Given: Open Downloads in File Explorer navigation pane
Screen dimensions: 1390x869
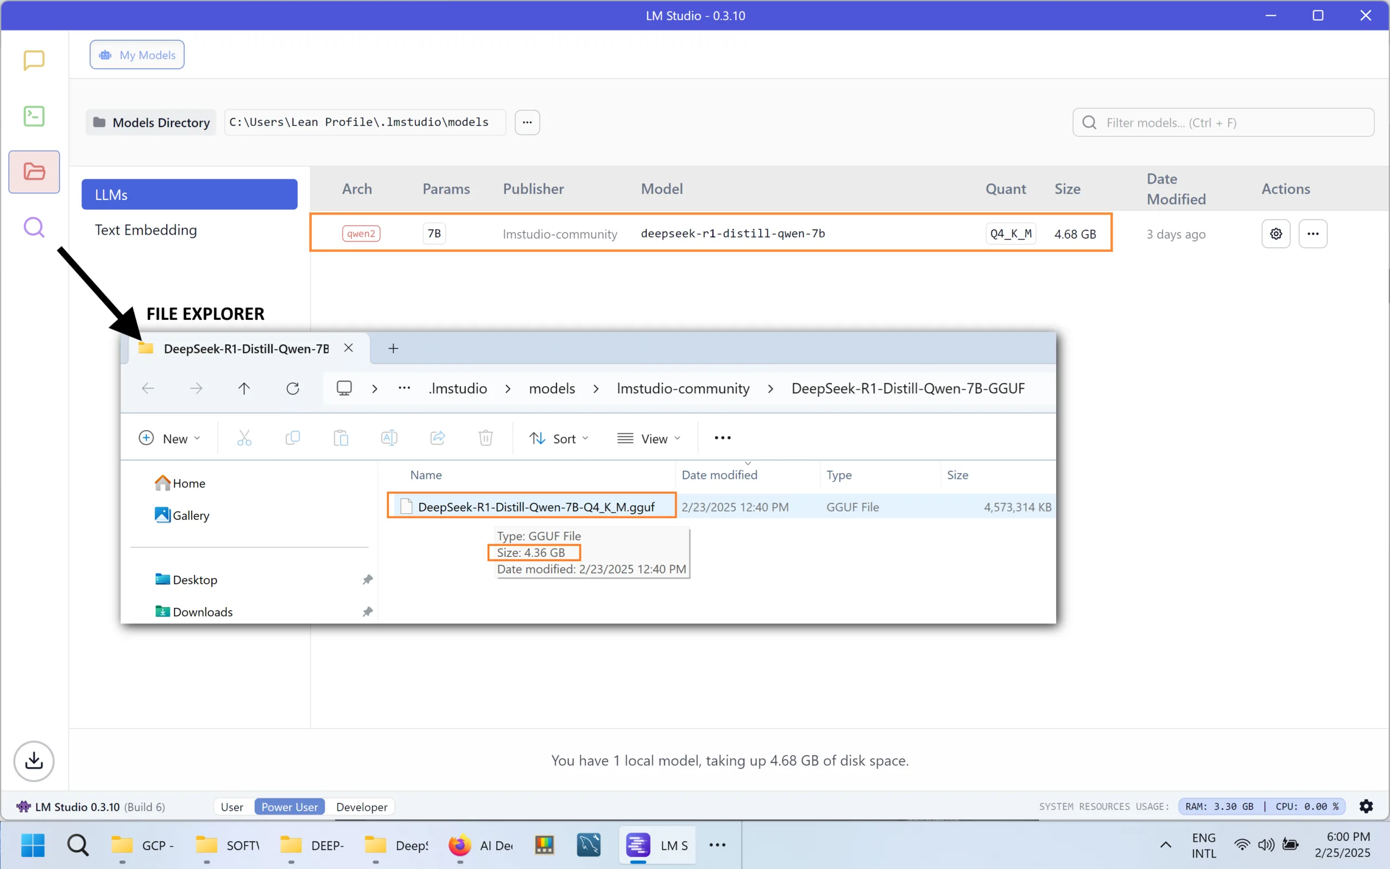Looking at the screenshot, I should click(x=193, y=612).
